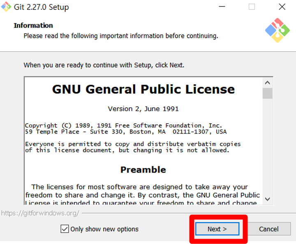Click the Git logo in the title bar
The height and width of the screenshot is (244, 296).
[6, 7]
